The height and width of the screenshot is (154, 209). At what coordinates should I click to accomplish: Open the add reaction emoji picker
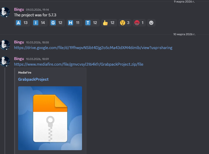(151, 23)
